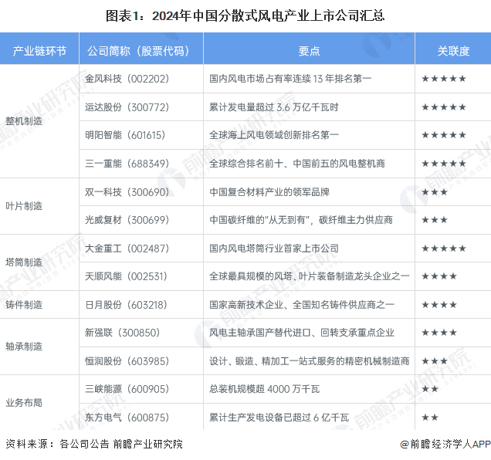Click the five-star rating for 金风科技

[444, 79]
